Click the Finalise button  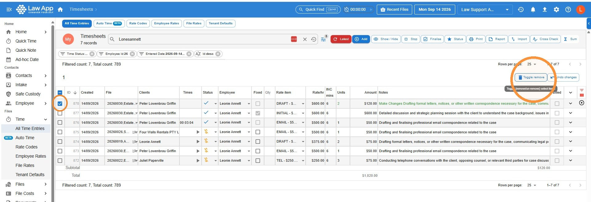(432, 39)
